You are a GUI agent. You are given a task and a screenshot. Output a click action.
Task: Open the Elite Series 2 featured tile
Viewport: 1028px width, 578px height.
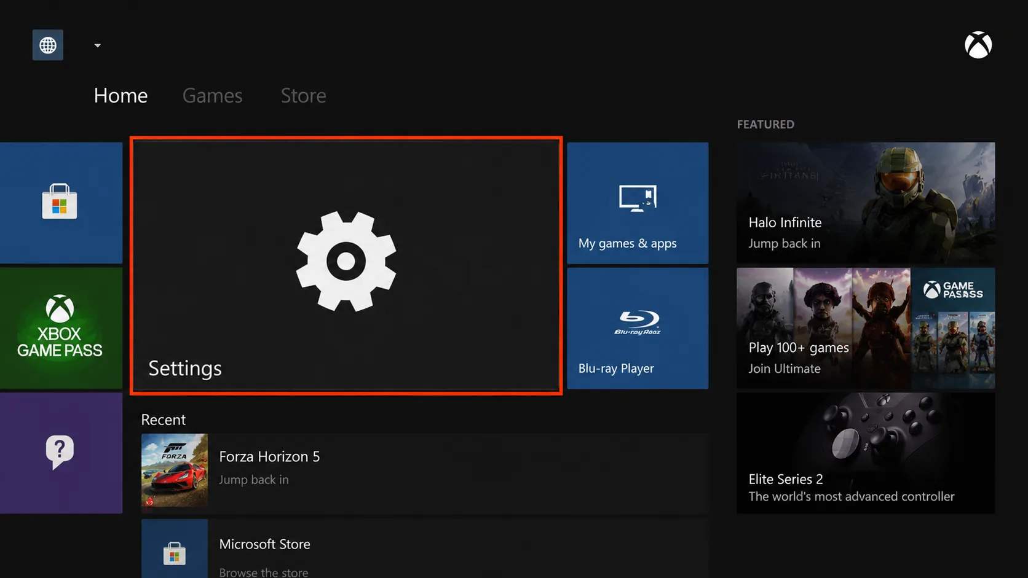point(866,453)
